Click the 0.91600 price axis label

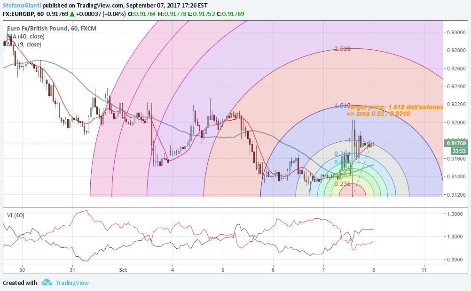456,158
